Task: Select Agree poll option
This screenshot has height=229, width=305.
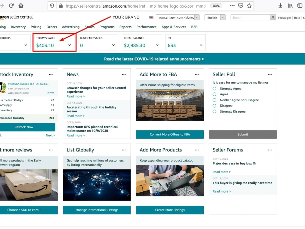Action: tap(214, 94)
